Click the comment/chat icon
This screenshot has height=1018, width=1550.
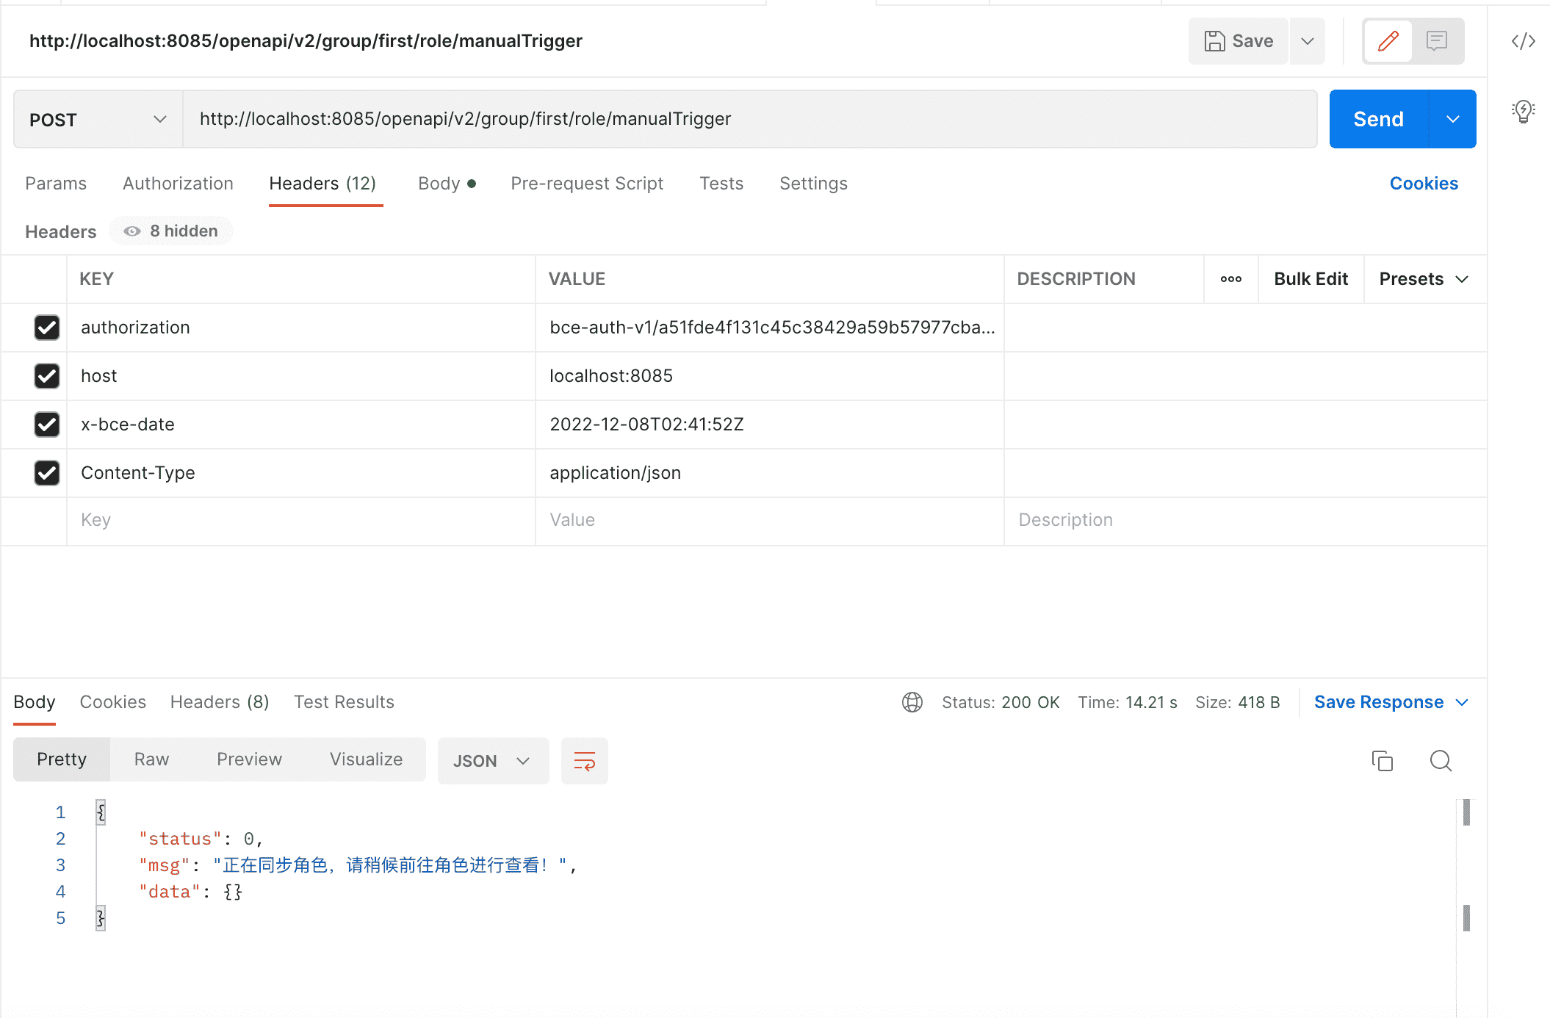point(1436,41)
